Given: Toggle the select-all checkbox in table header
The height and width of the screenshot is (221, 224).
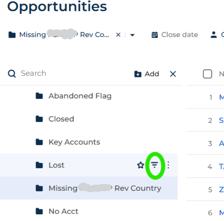Looking at the screenshot, I should 207,74.
